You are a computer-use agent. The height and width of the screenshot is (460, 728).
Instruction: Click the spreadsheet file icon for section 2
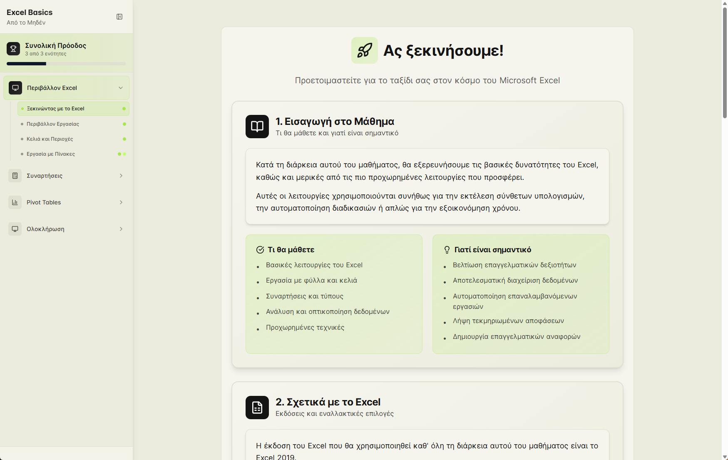257,408
